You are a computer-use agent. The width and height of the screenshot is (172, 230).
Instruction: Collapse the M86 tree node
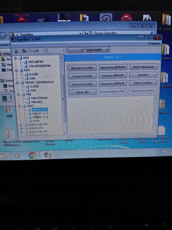pos(18,95)
